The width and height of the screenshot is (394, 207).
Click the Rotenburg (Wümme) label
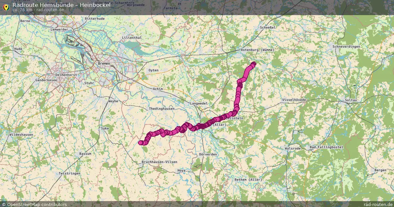click(258, 50)
